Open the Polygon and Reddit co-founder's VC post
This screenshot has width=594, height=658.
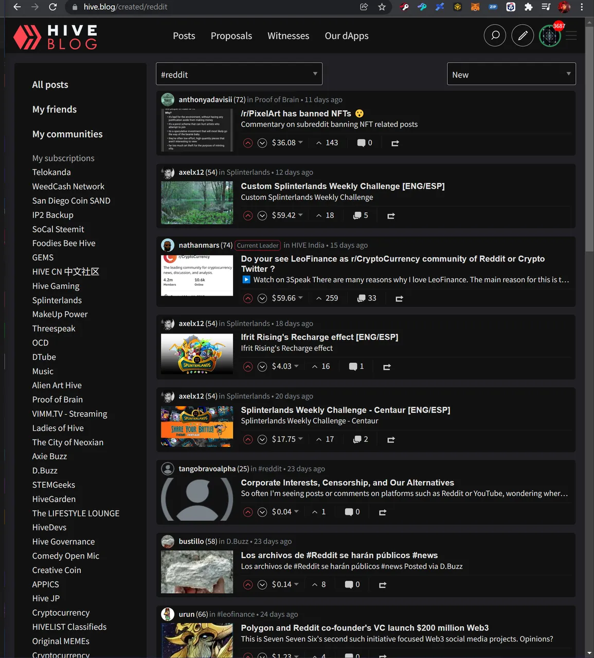click(x=365, y=628)
